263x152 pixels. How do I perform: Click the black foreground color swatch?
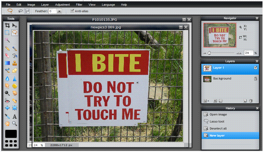(x=11, y=134)
